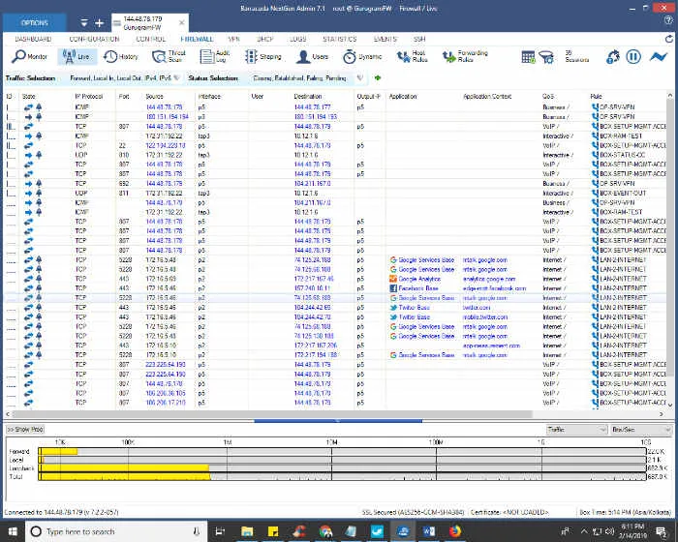Viewport: 678px width, 542px height.
Task: Select the BOX-EVENT-OUT rule cell
Action: coord(623,194)
